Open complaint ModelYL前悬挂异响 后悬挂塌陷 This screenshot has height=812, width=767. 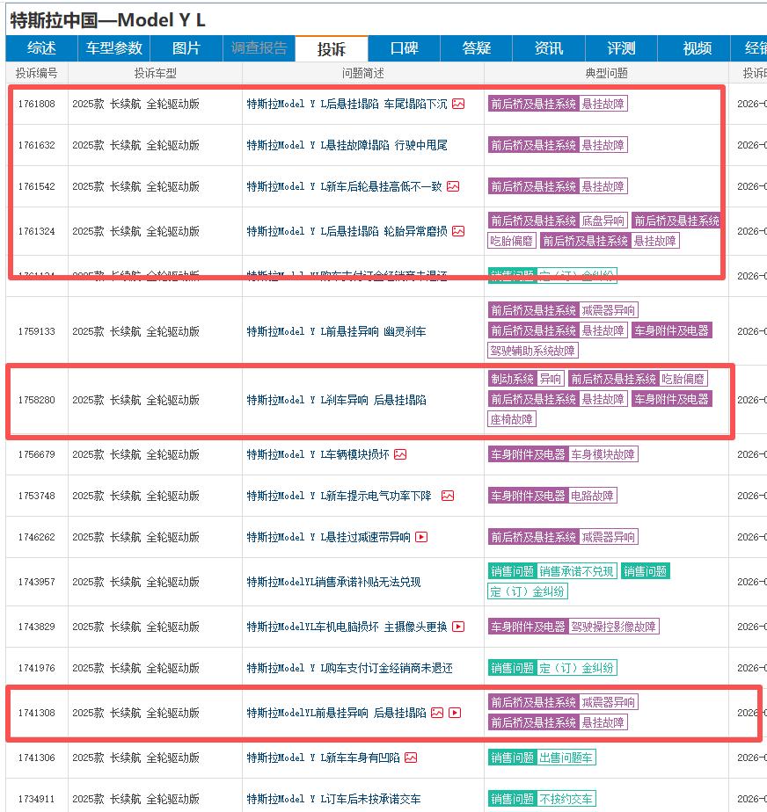coord(336,713)
